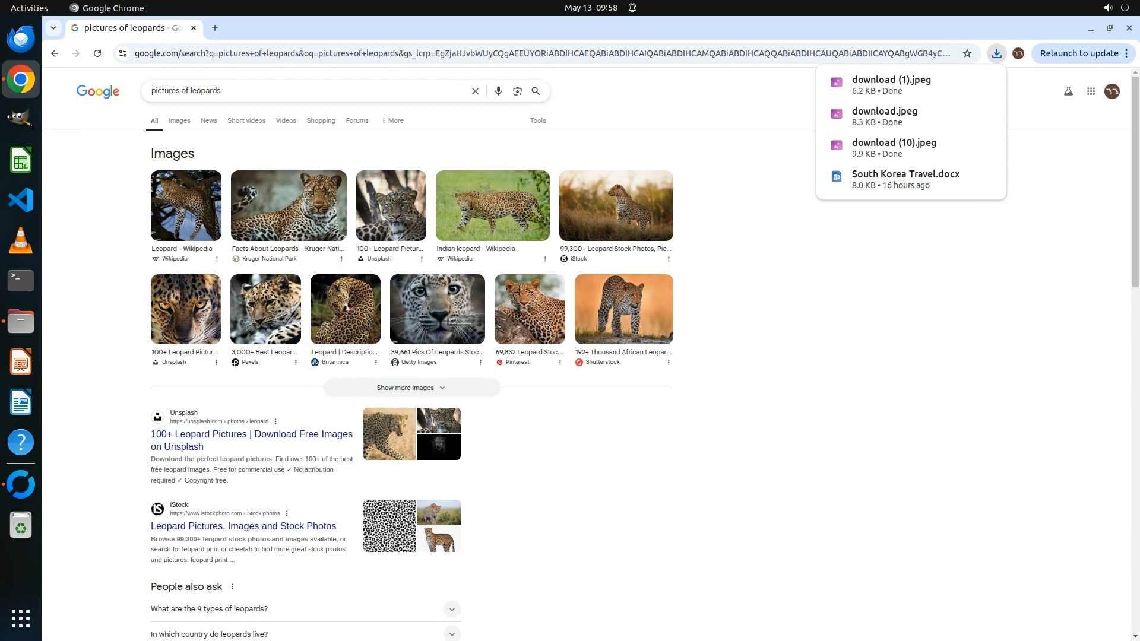This screenshot has height=641, width=1140.
Task: View site information icon in address bar
Action: click(x=123, y=53)
